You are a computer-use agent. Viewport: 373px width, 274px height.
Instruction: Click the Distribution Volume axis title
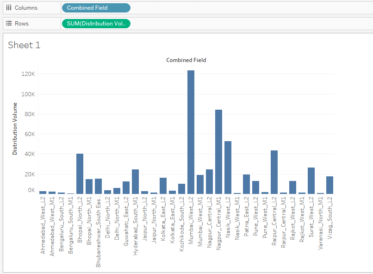pyautogui.click(x=15, y=129)
